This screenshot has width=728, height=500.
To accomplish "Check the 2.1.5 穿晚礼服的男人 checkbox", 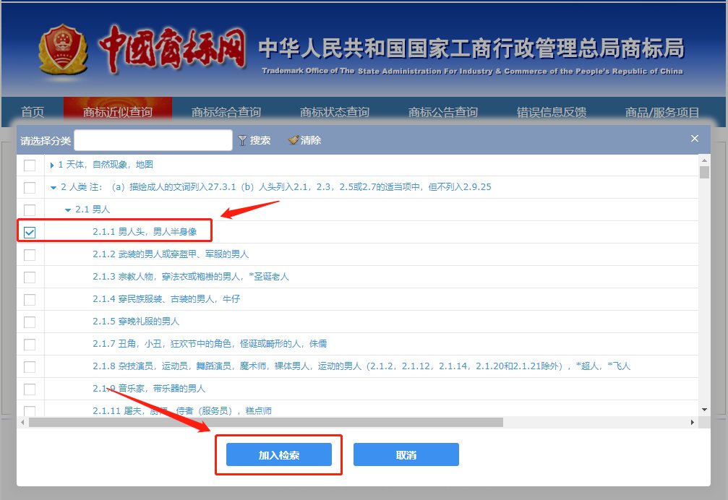I will coord(29,321).
